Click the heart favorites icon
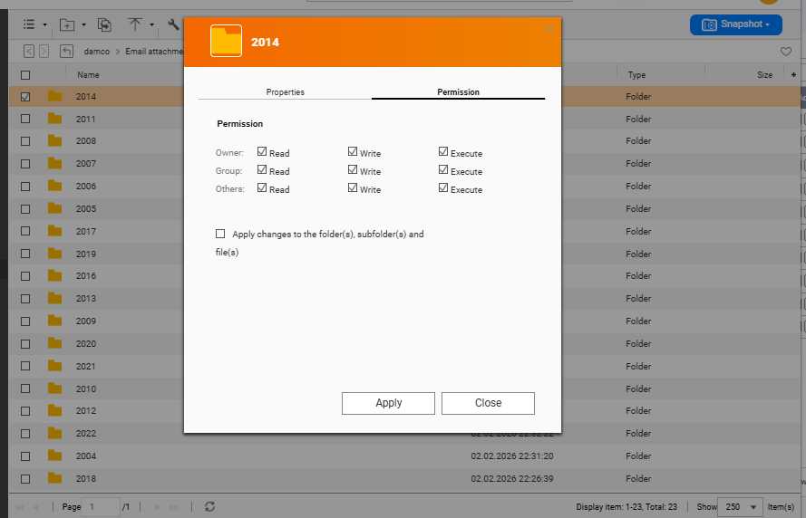The image size is (806, 518). pyautogui.click(x=786, y=52)
